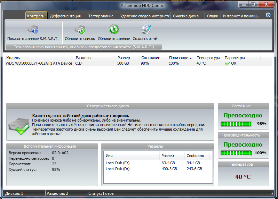Screen dimensions: 278x199
Task: Go to Удаление следов интернета tab
Action: coord(145,16)
